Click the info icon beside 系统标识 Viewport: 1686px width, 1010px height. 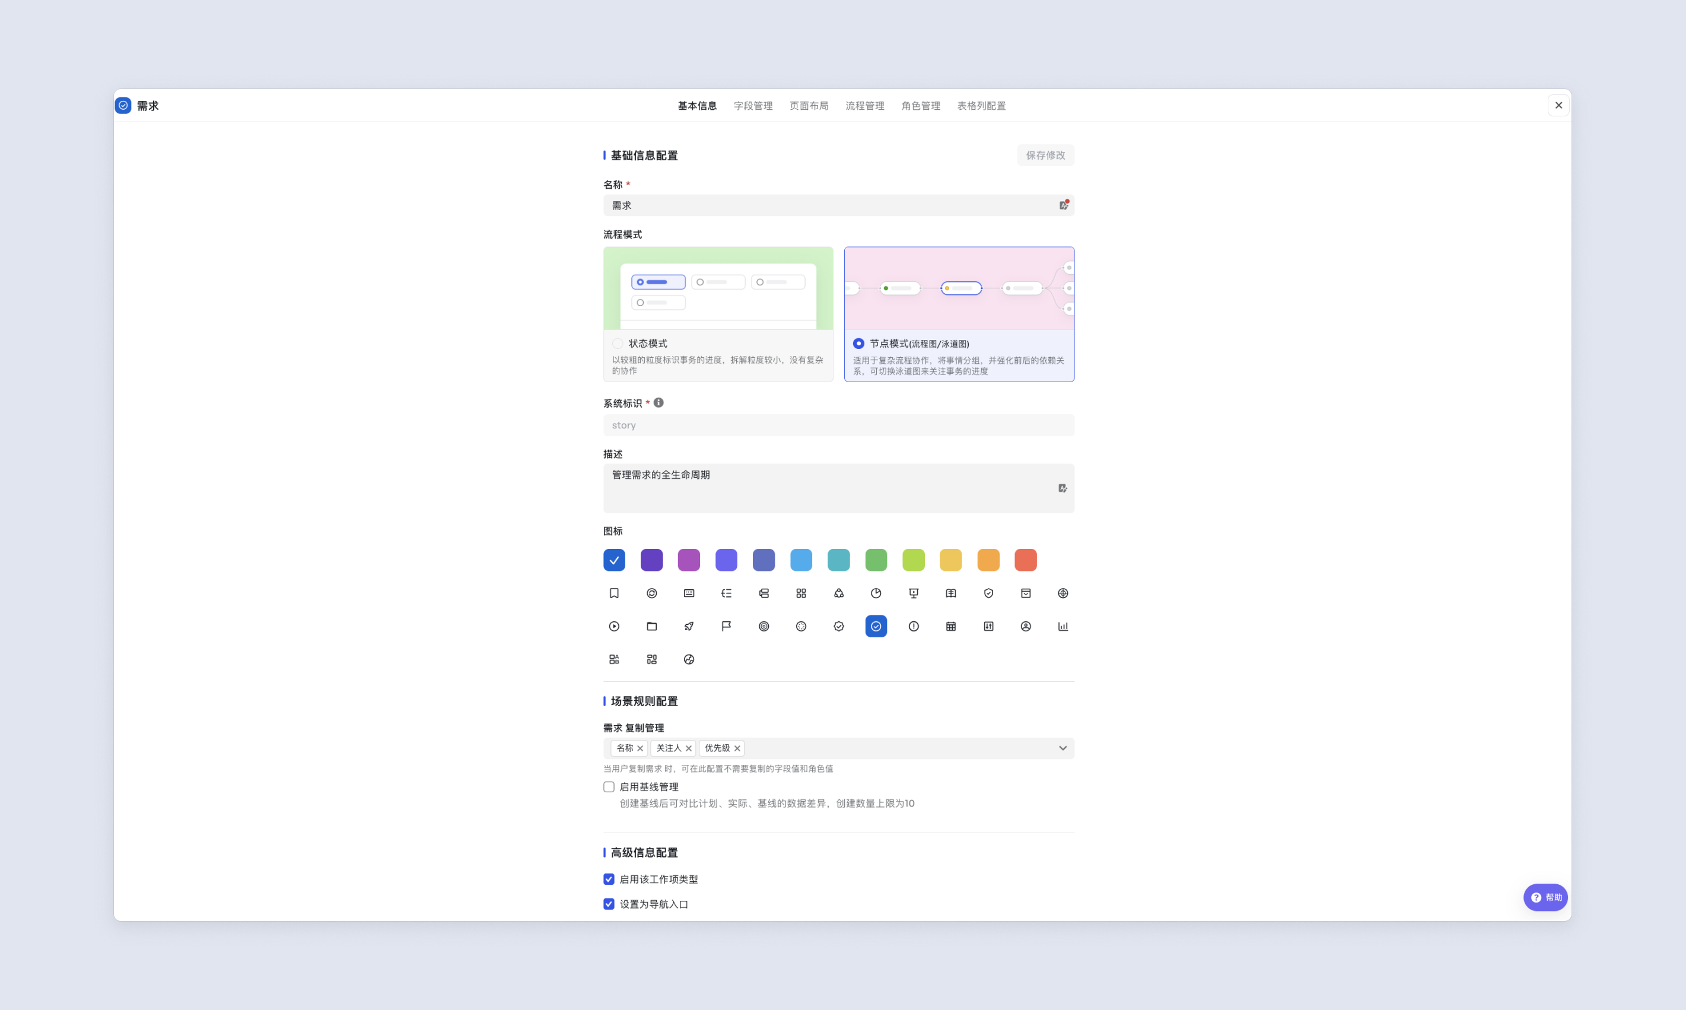(x=659, y=403)
